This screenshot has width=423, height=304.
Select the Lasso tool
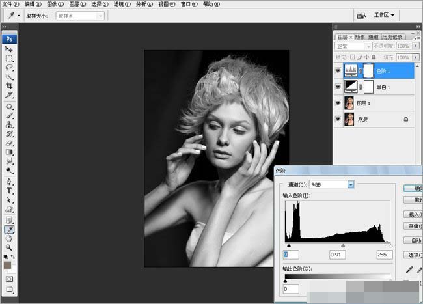pos(9,67)
